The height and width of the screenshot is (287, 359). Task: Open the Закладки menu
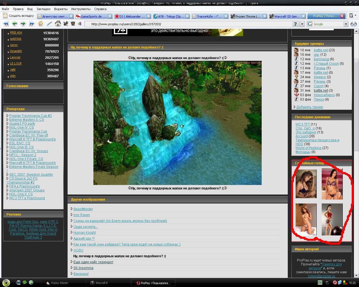43,9
